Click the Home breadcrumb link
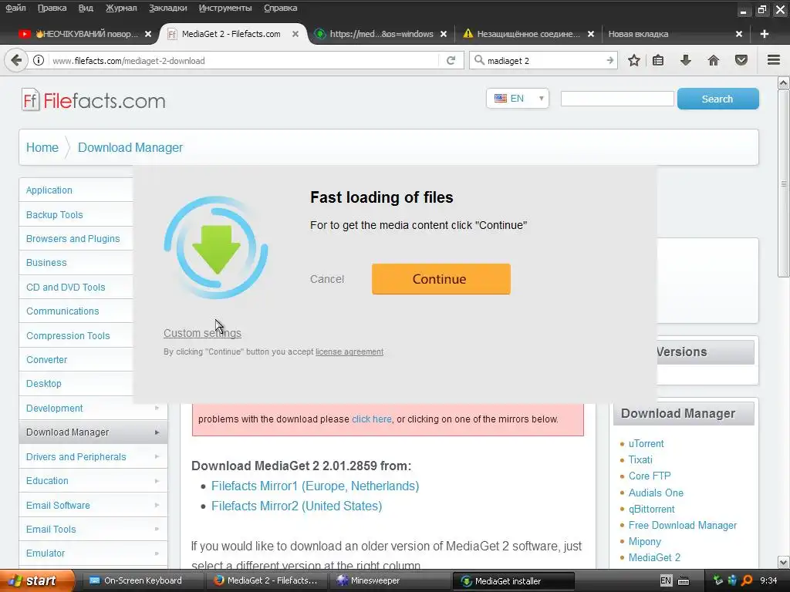Viewport: 790px width, 592px height. [x=42, y=147]
